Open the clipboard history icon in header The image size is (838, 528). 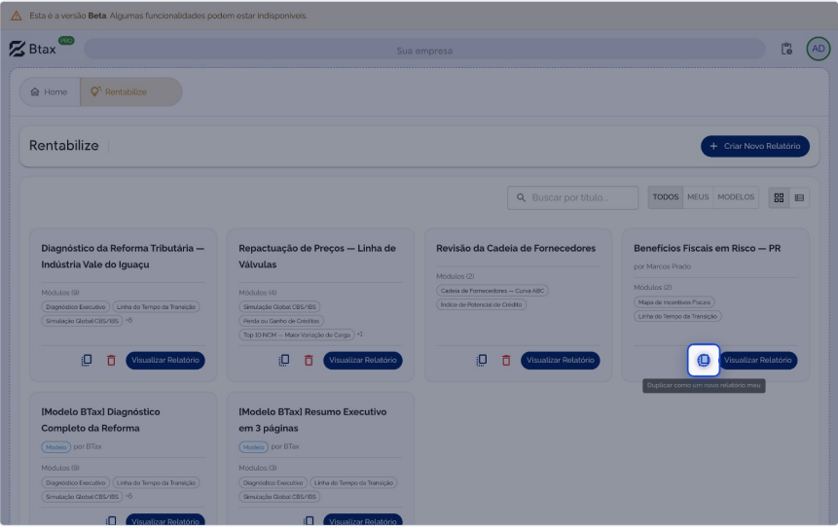[786, 49]
